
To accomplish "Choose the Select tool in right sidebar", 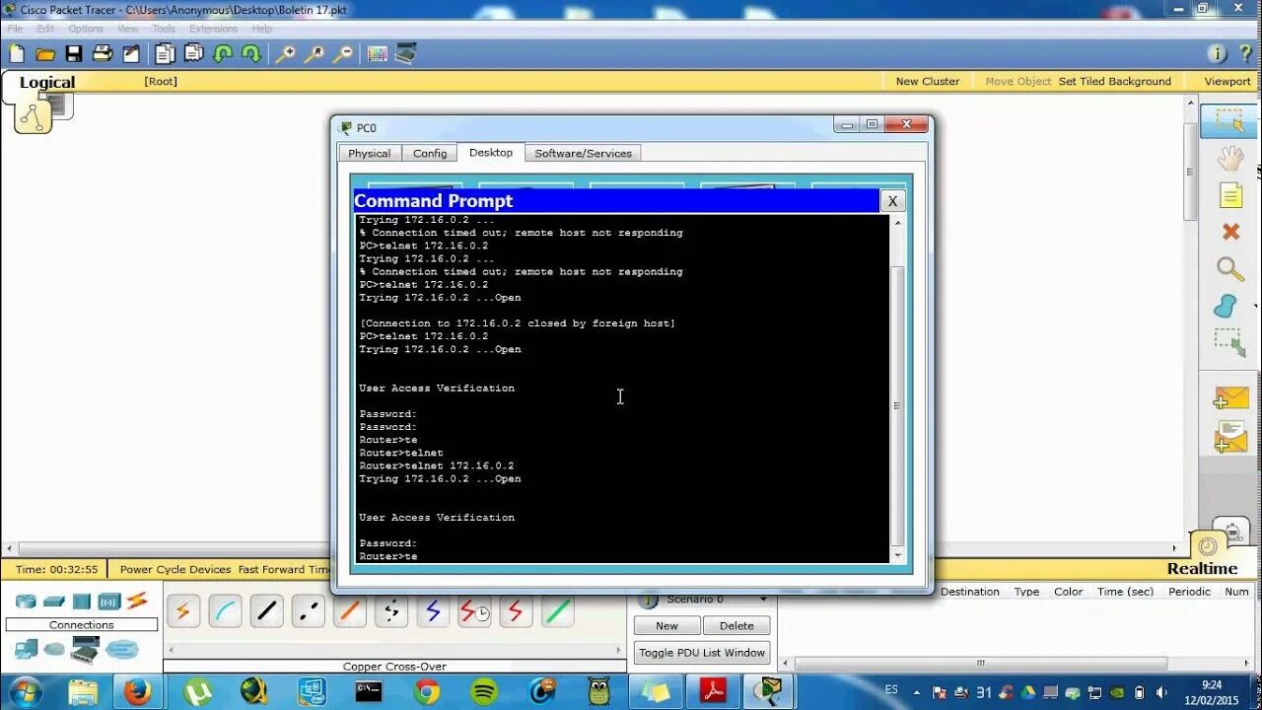I will (x=1229, y=120).
